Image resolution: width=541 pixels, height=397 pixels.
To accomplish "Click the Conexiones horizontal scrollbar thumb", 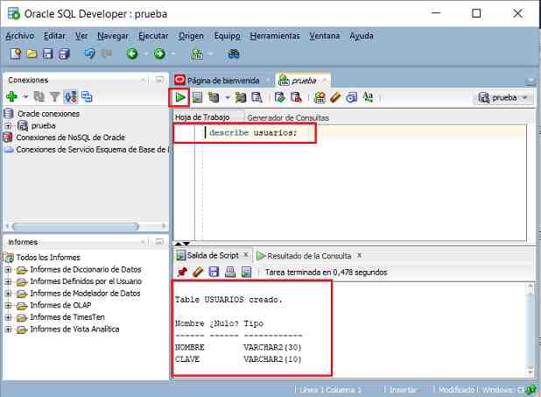I will point(75,227).
